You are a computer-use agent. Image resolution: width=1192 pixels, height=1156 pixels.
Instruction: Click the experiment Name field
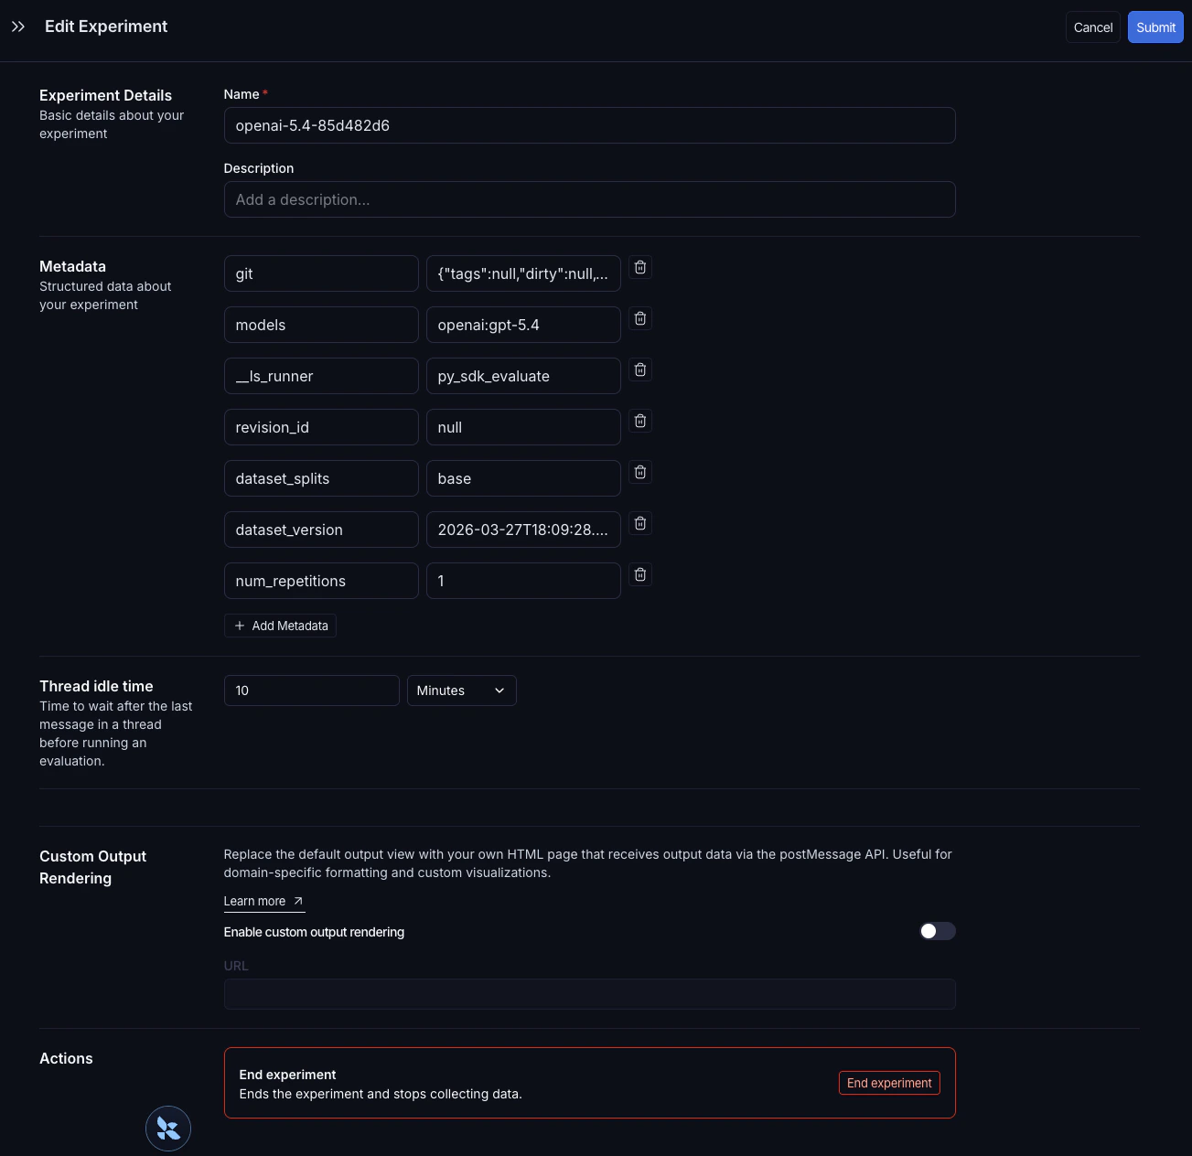pyautogui.click(x=589, y=125)
